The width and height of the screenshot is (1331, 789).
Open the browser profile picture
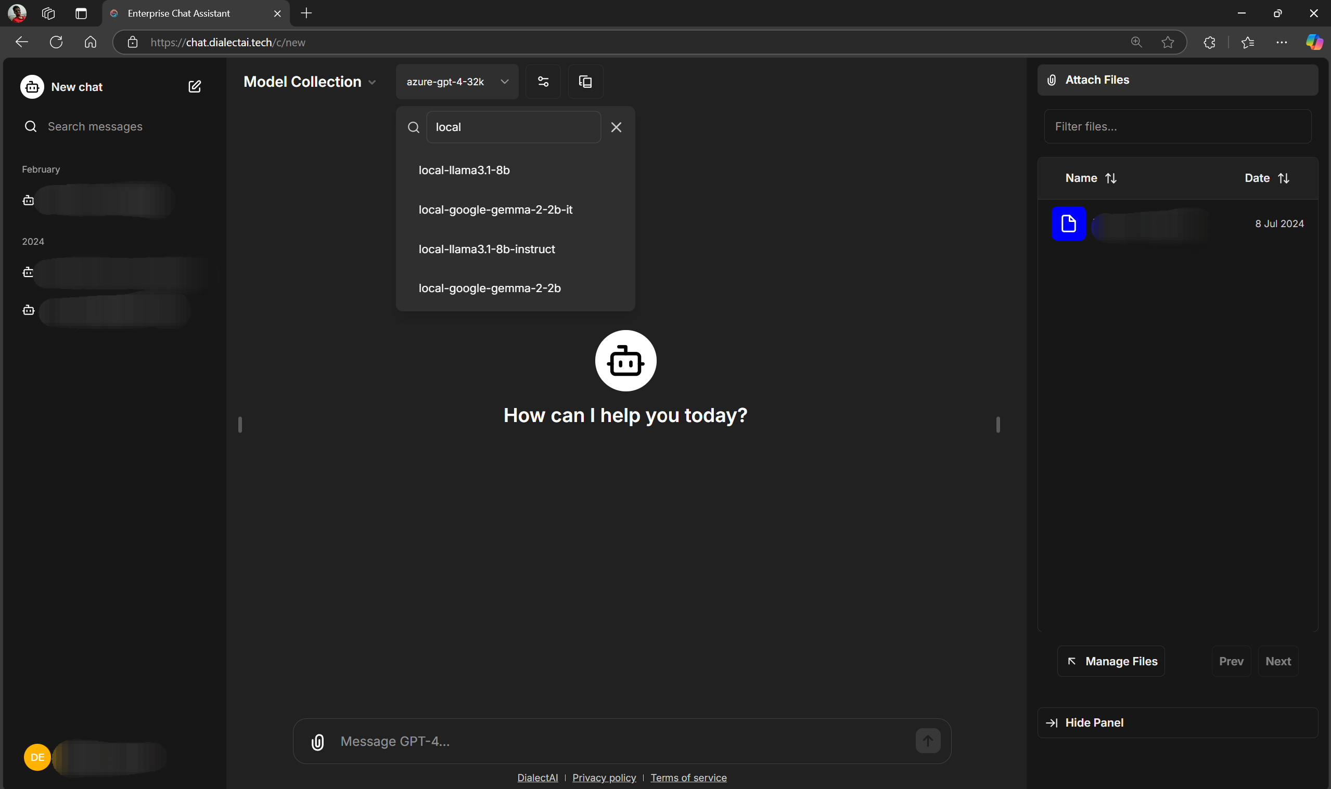tap(17, 14)
